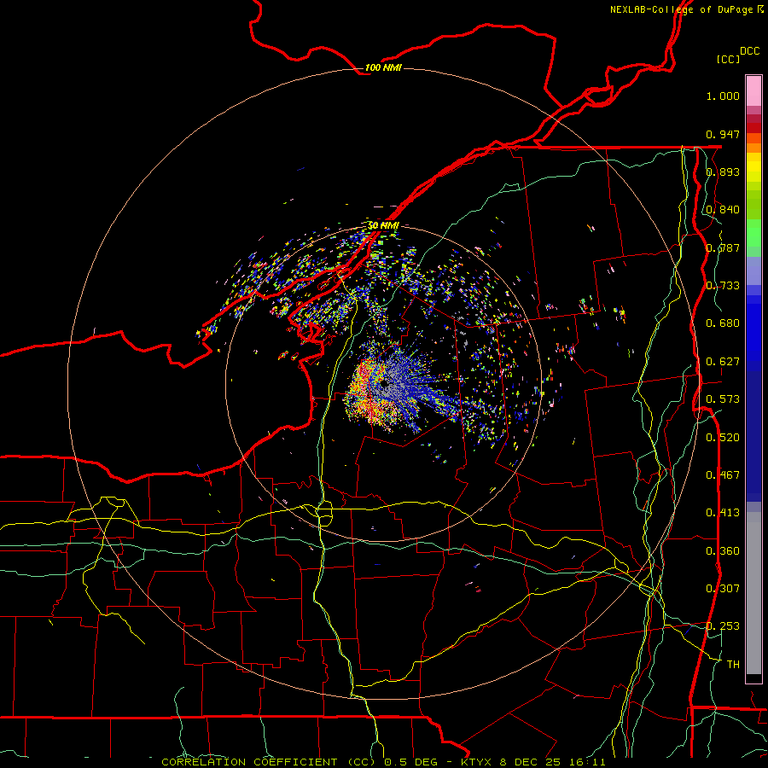Select the 0.680 color scale value
768x768 pixels.
(723, 323)
